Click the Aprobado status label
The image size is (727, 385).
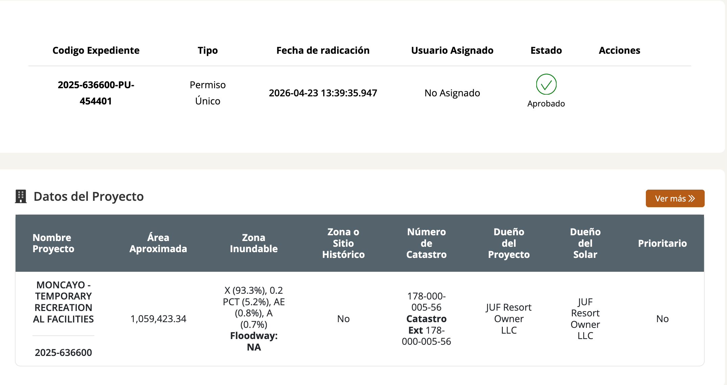[546, 103]
